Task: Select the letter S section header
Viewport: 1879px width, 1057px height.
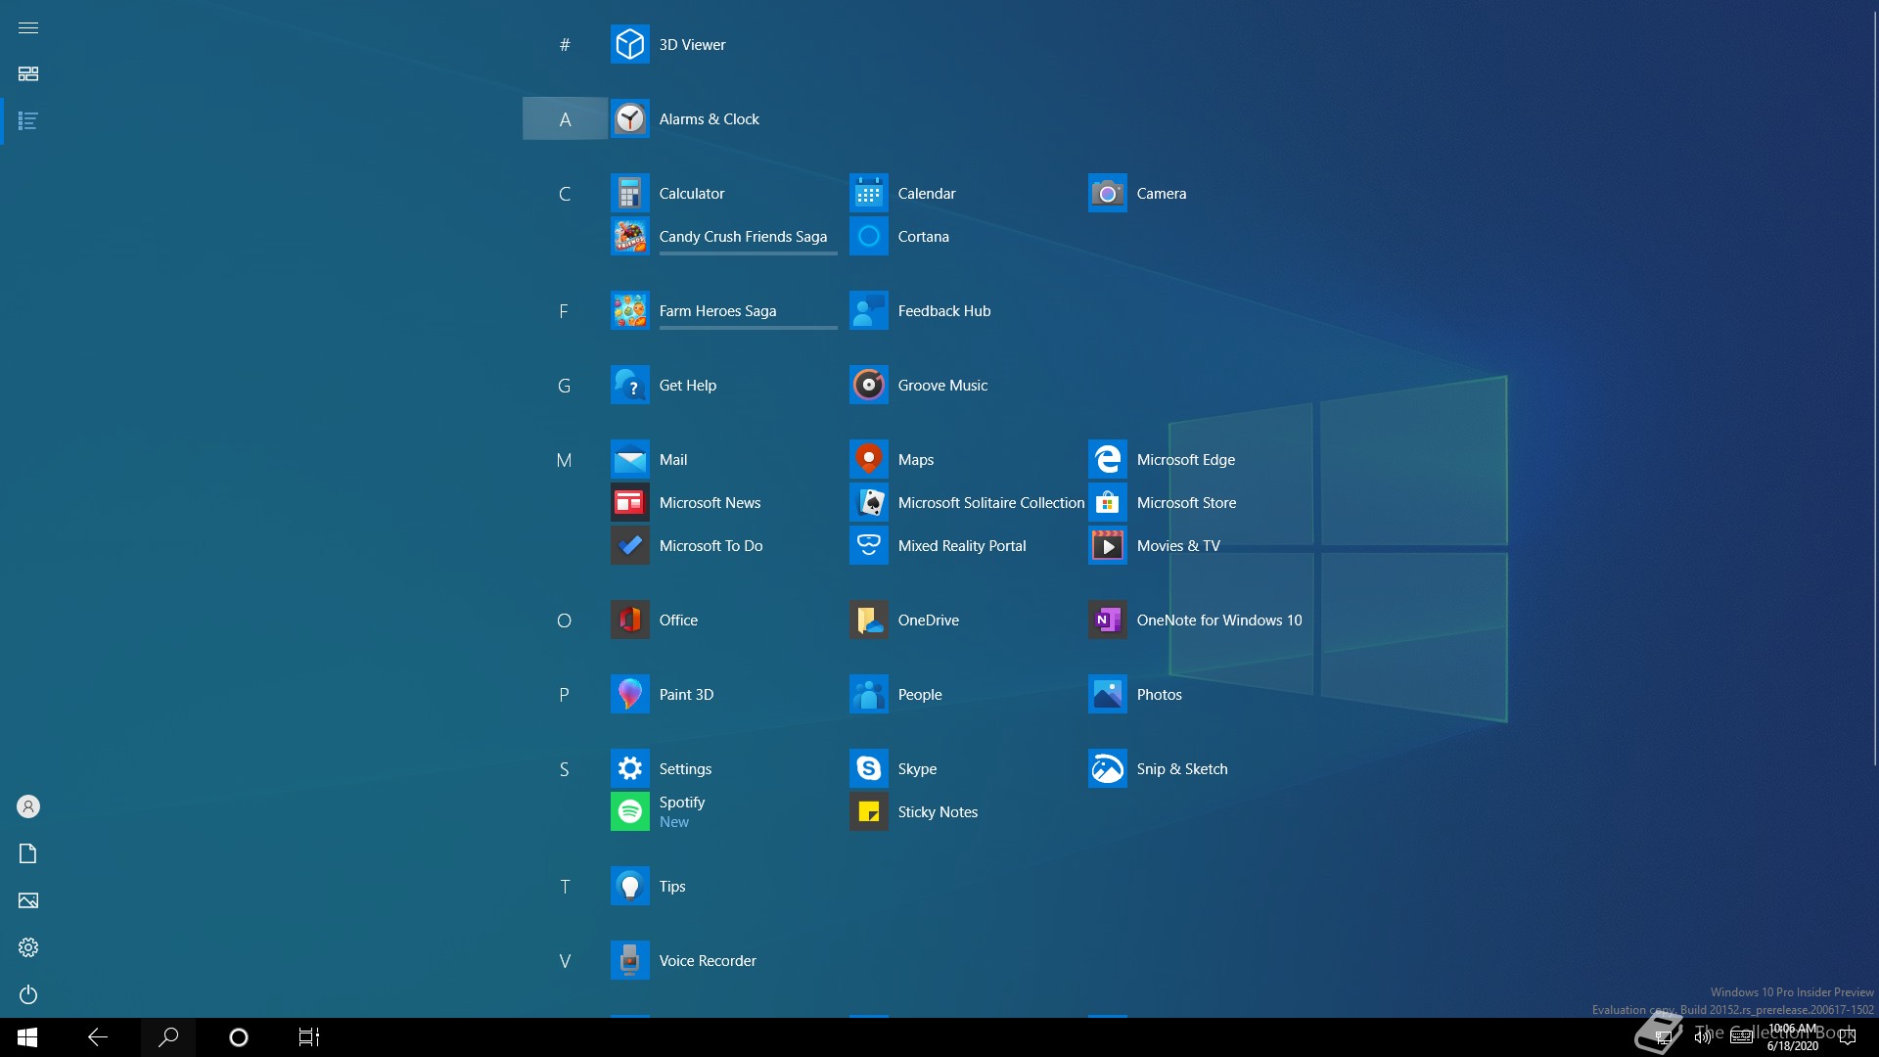Action: 565,769
